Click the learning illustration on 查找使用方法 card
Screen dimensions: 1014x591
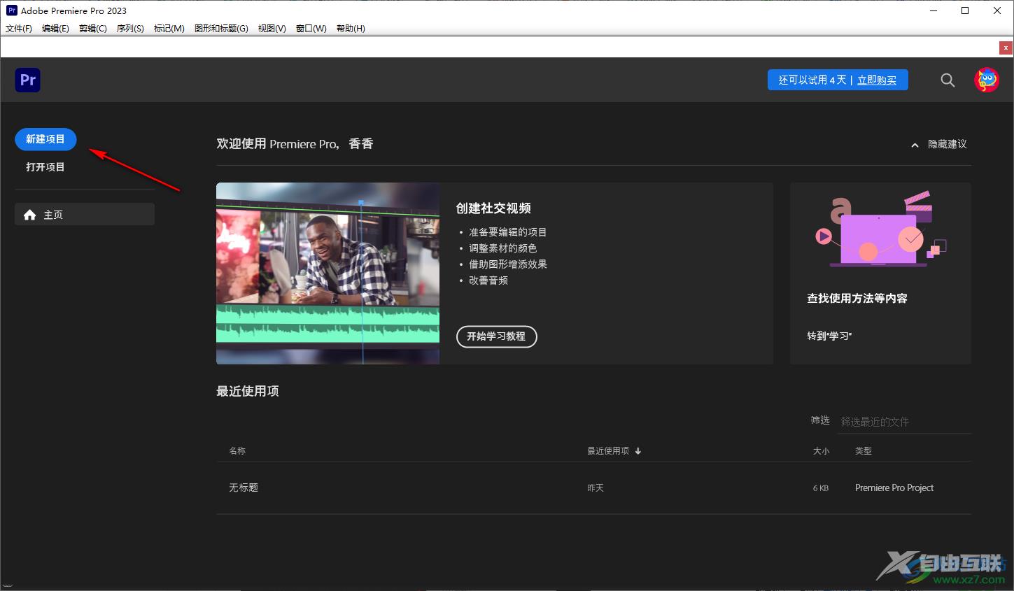tap(881, 229)
